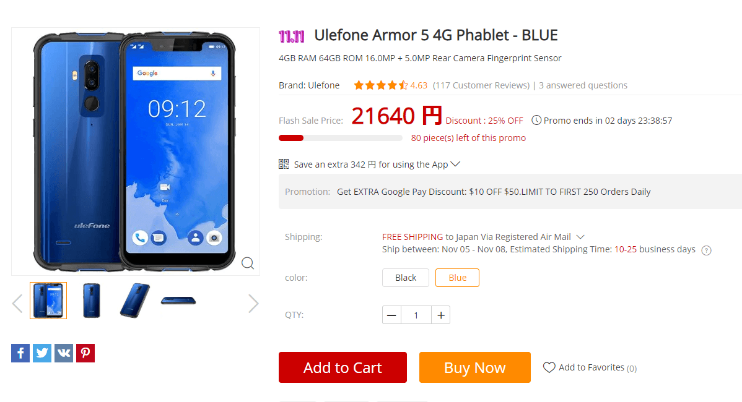Increase quantity with plus button
Screen dimensions: 742x402
[x=440, y=315]
